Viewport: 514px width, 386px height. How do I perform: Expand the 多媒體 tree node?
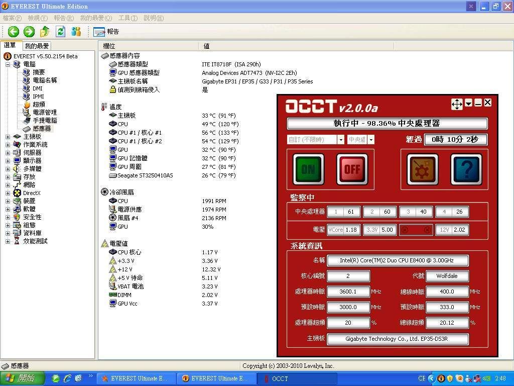(x=8, y=169)
